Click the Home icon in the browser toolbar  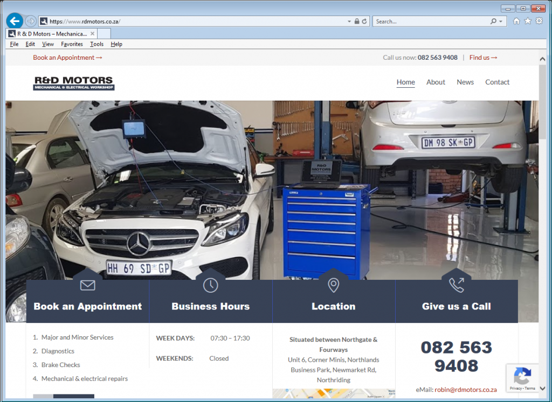click(516, 20)
